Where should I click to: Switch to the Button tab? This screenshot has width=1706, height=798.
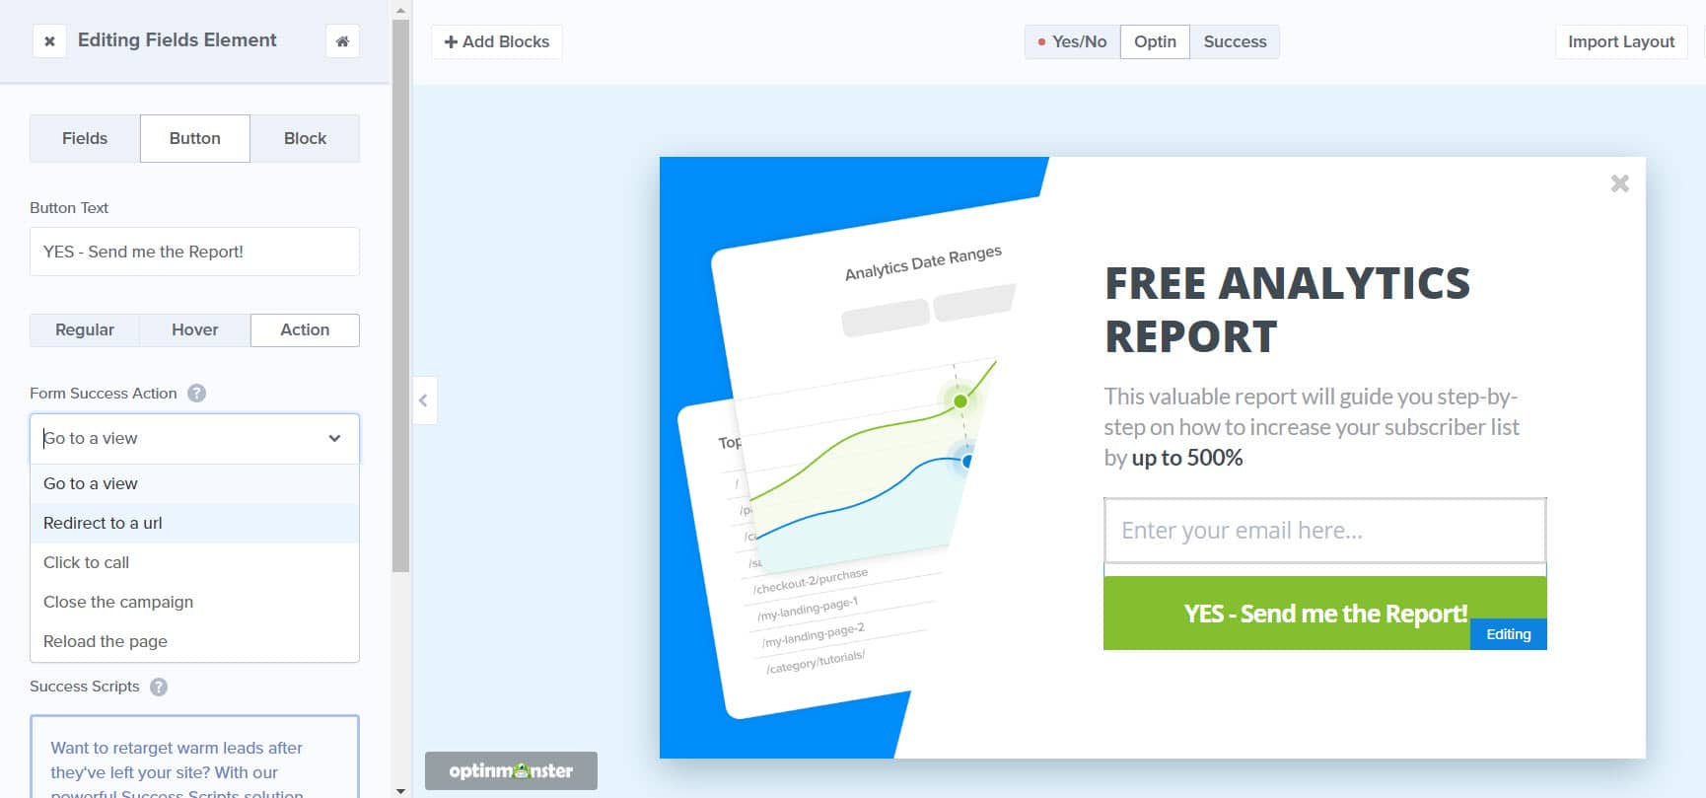(x=195, y=138)
